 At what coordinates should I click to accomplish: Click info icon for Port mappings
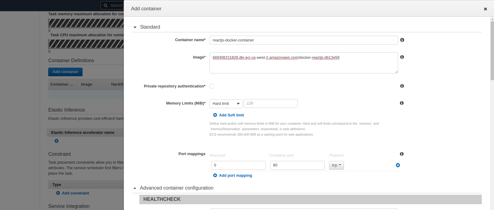click(x=402, y=154)
